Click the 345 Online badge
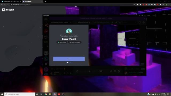The image size is (171, 96). pos(62,42)
